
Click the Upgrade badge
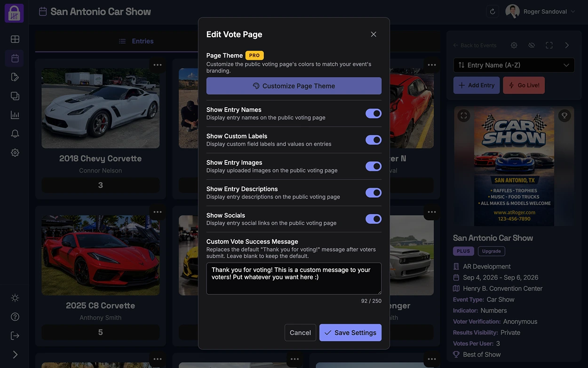[492, 251]
